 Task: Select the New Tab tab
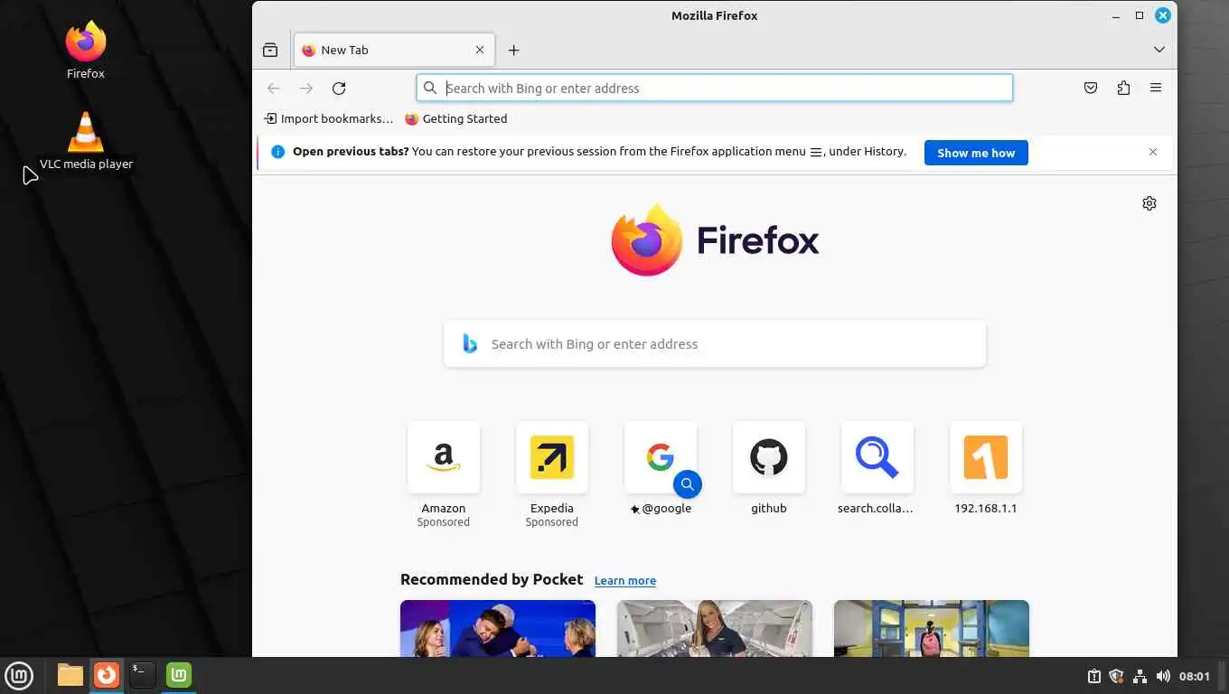coord(393,50)
